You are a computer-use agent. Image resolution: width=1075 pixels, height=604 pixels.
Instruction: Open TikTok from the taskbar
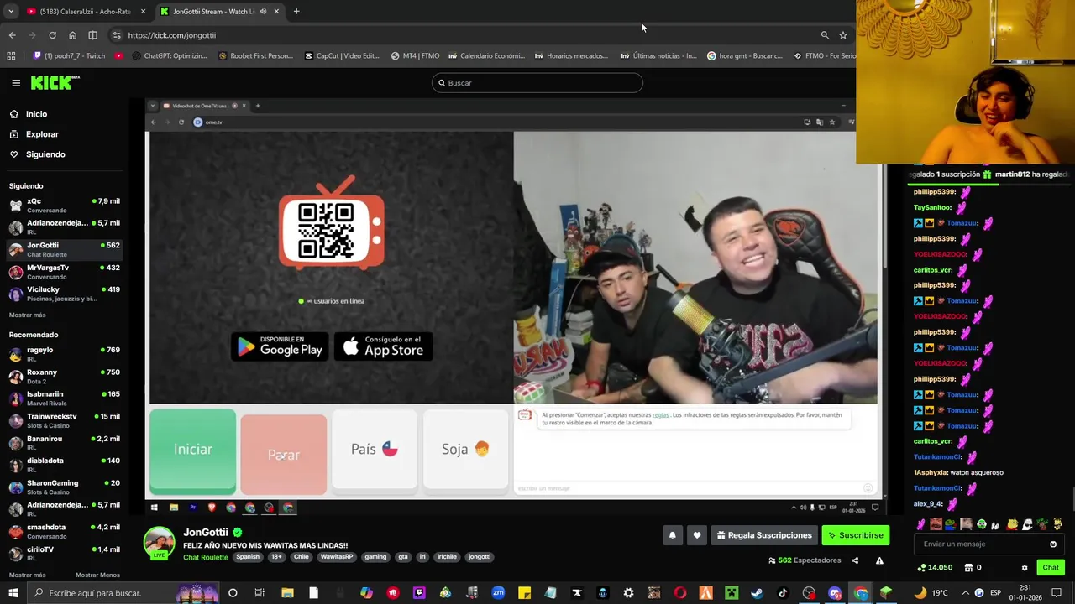pyautogui.click(x=783, y=593)
